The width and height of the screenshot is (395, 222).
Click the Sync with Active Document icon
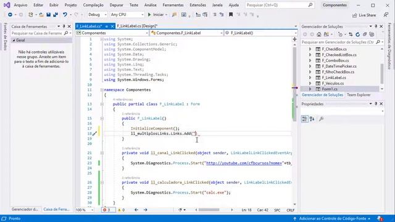click(351, 35)
